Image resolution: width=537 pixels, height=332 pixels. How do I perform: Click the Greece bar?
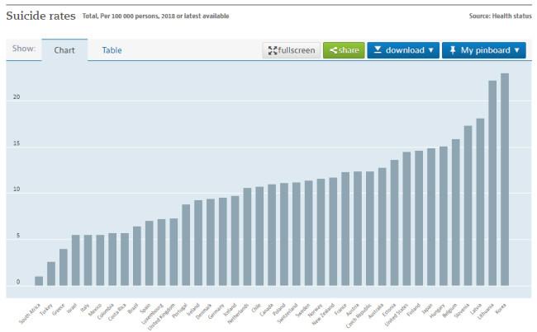pyautogui.click(x=64, y=267)
